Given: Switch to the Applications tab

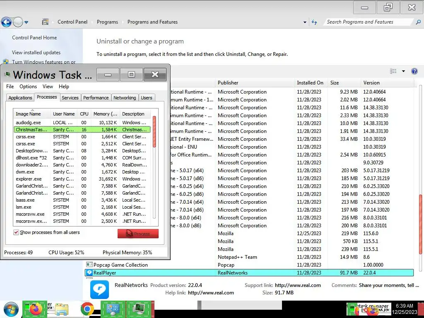Looking at the screenshot, I should (20, 98).
